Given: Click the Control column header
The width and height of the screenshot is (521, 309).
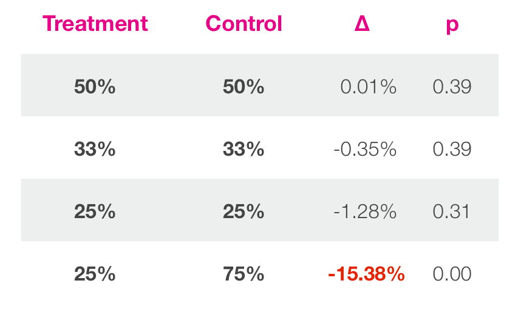Looking at the screenshot, I should click(x=243, y=24).
